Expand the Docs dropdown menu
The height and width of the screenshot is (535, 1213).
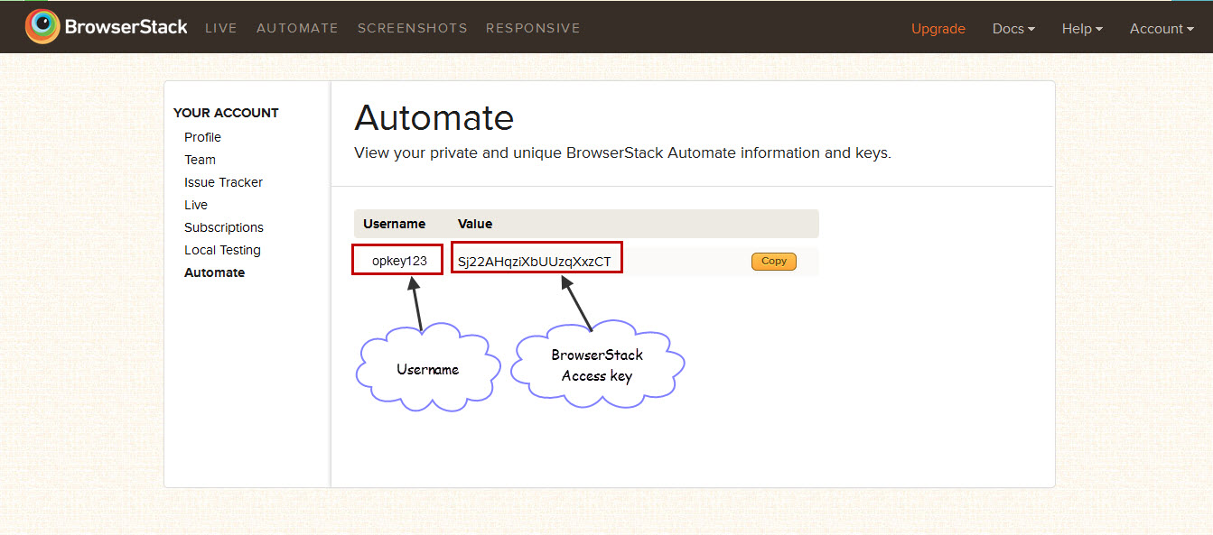[x=1013, y=29]
